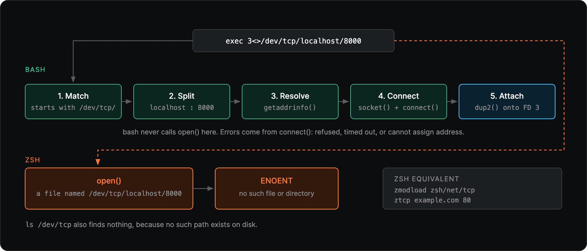This screenshot has width=587, height=251.
Task: Click the 'zmodload zsh/net/tcp' line
Action: coord(434,190)
